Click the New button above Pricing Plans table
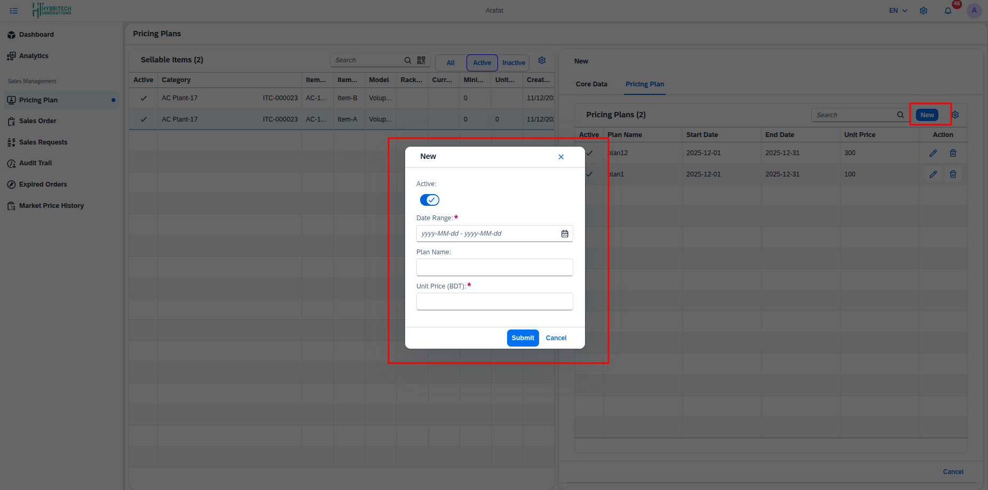 click(x=927, y=115)
